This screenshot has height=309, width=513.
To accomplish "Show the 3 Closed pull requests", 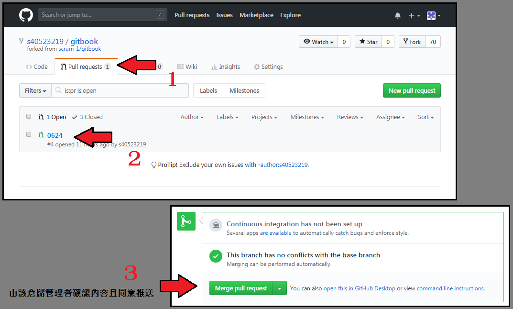I will pyautogui.click(x=87, y=117).
